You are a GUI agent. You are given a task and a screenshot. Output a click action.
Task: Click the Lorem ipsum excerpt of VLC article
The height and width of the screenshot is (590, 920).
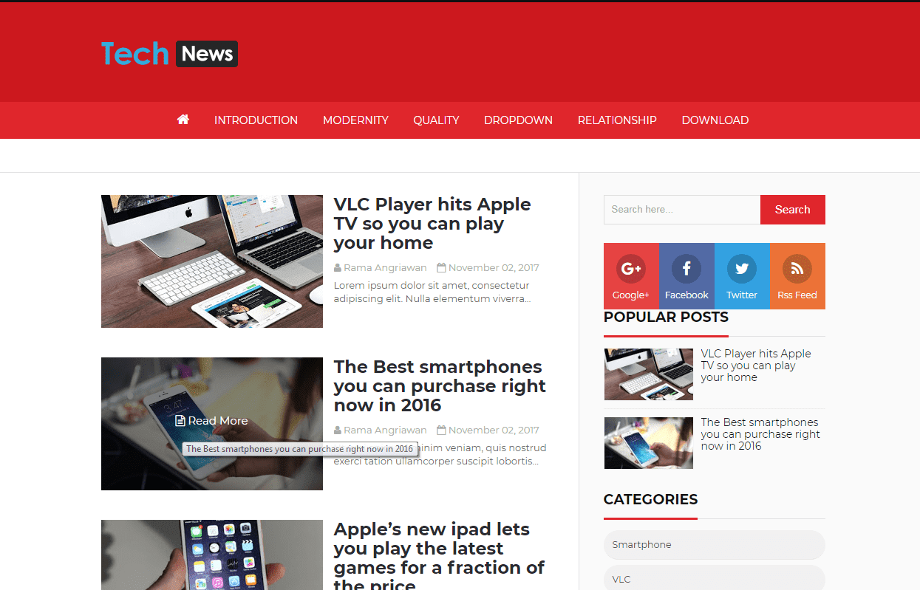[x=432, y=292]
